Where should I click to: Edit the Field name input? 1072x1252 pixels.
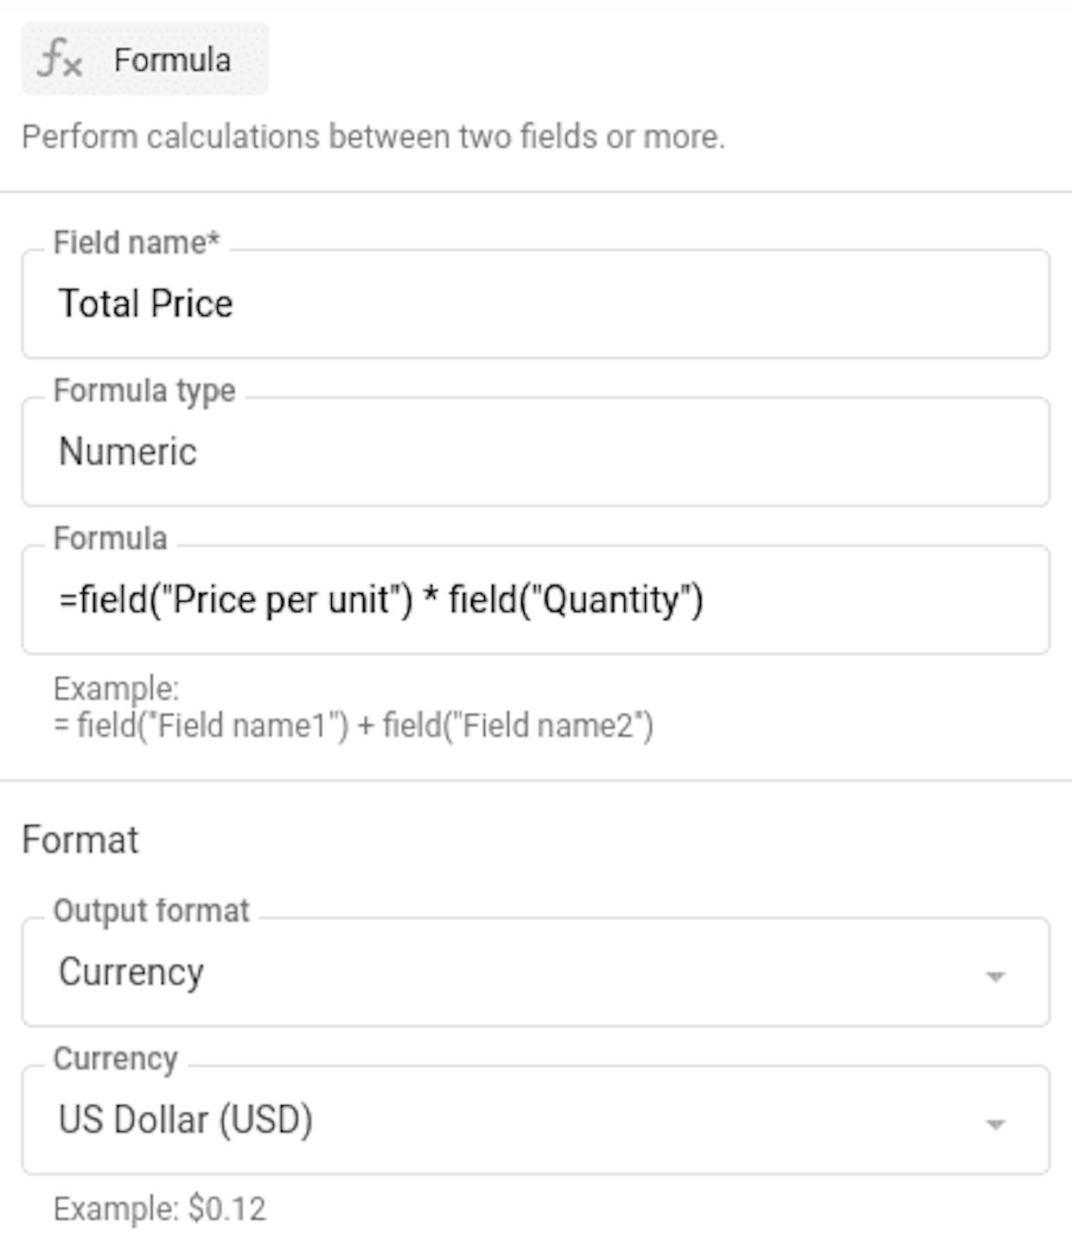click(x=536, y=303)
